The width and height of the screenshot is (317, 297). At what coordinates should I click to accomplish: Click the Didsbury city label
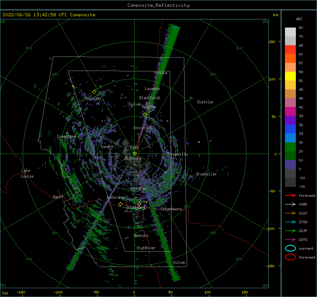133,158
